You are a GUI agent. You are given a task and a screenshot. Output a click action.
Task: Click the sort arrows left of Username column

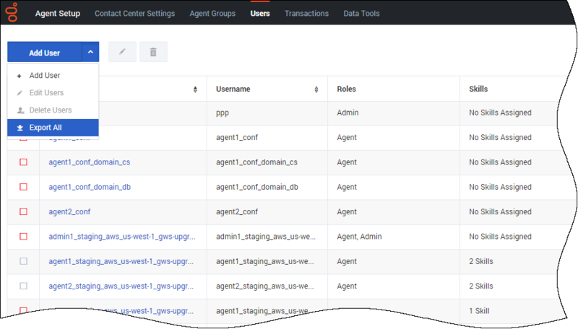(x=195, y=89)
